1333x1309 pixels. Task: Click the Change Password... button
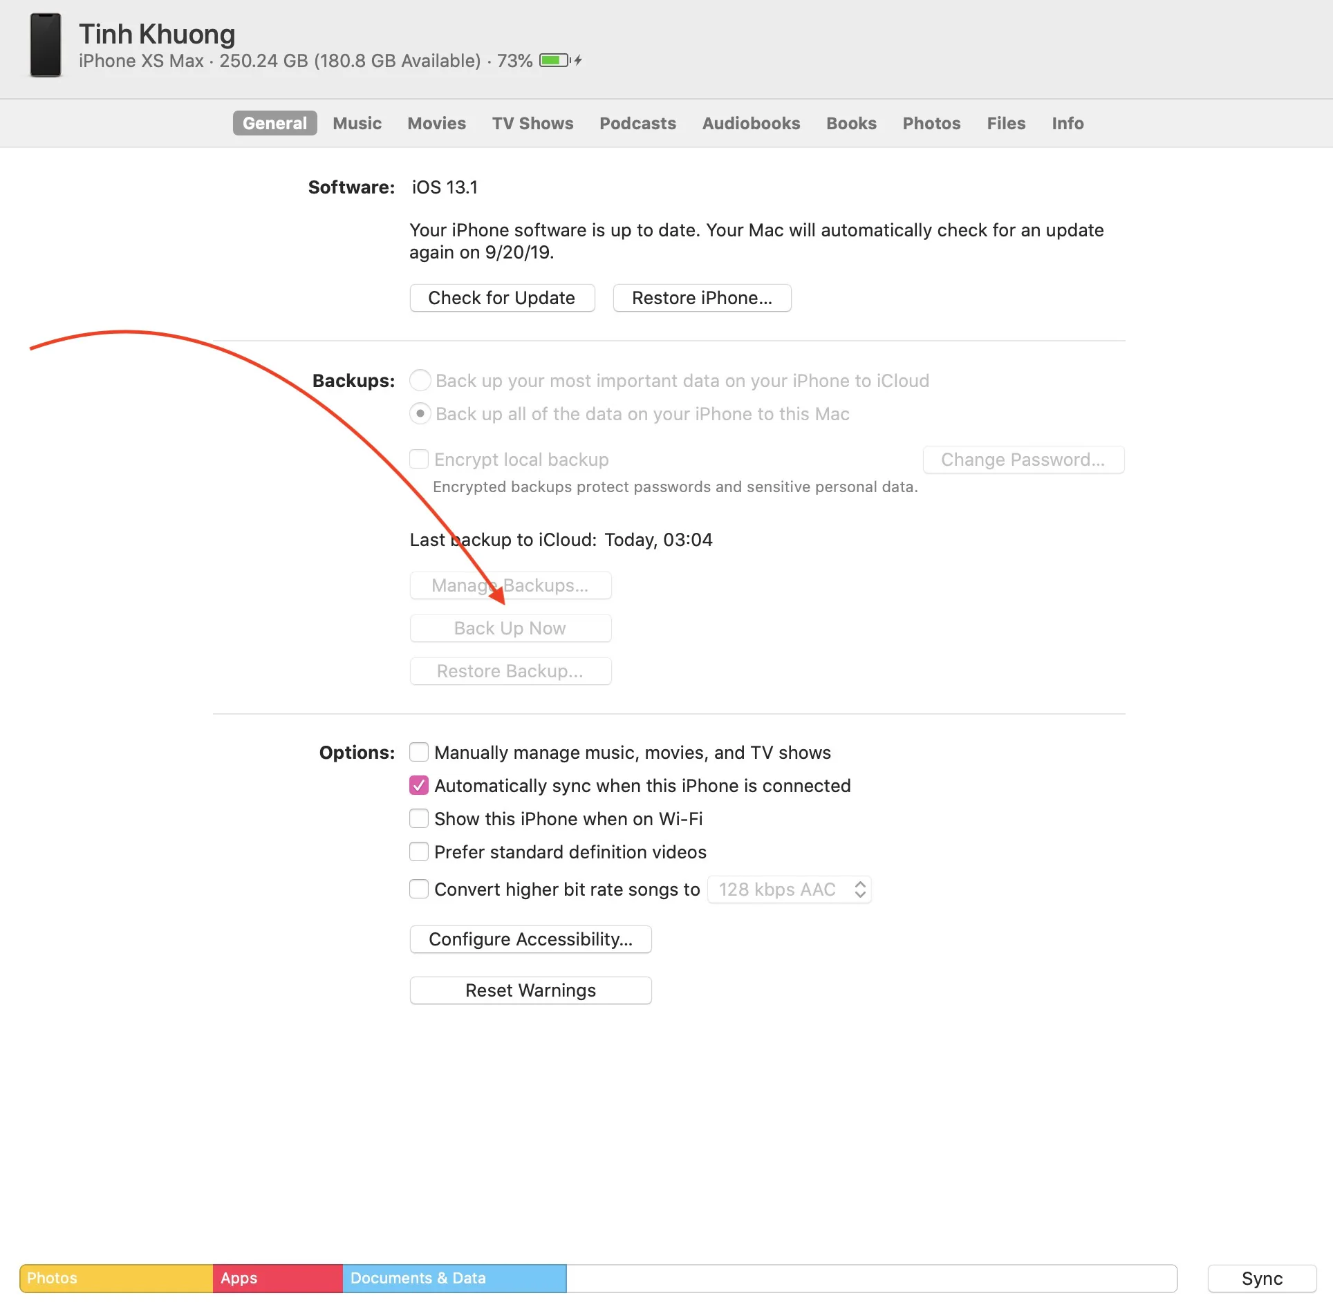point(1023,460)
